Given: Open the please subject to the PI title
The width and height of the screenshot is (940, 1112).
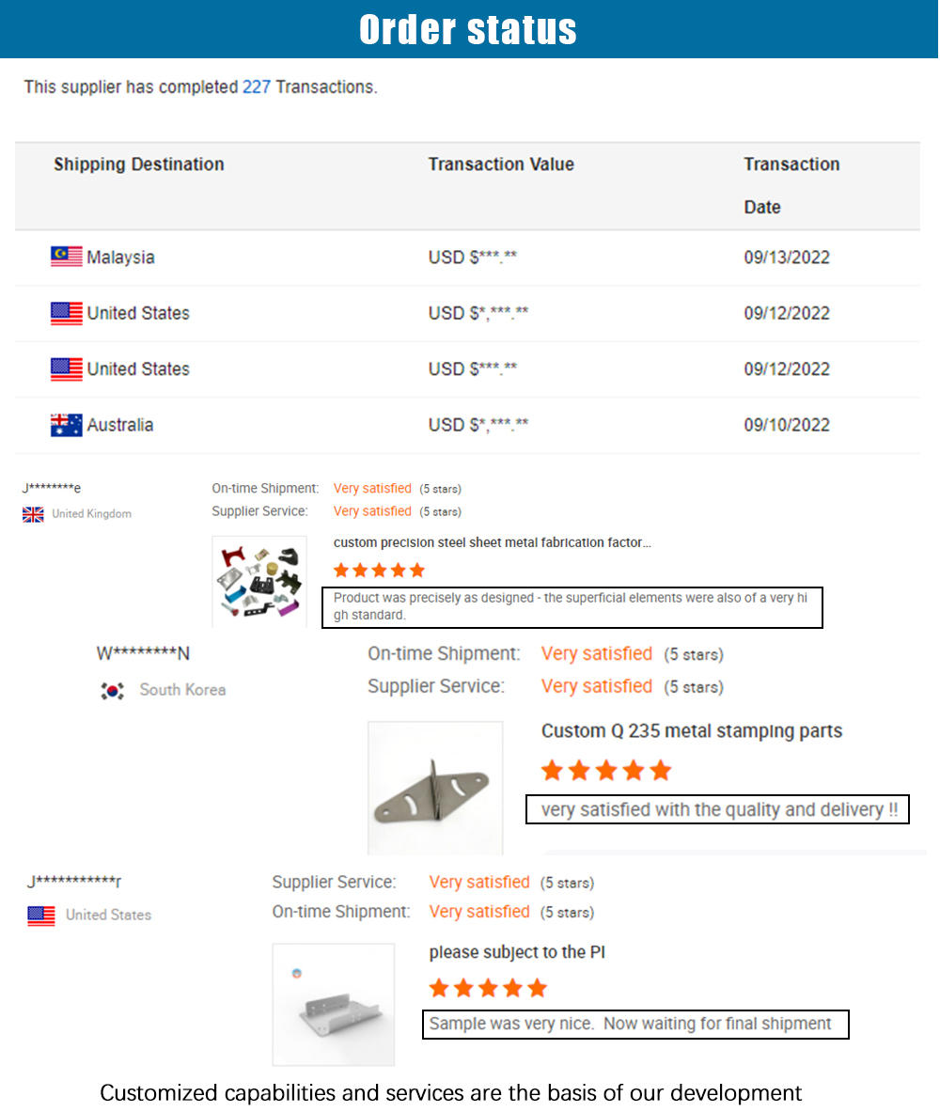Looking at the screenshot, I should pos(516,951).
